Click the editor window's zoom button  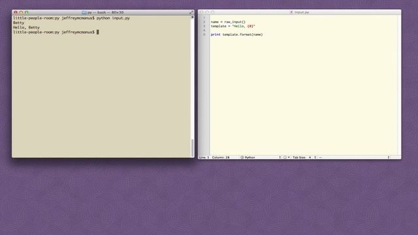(x=212, y=12)
